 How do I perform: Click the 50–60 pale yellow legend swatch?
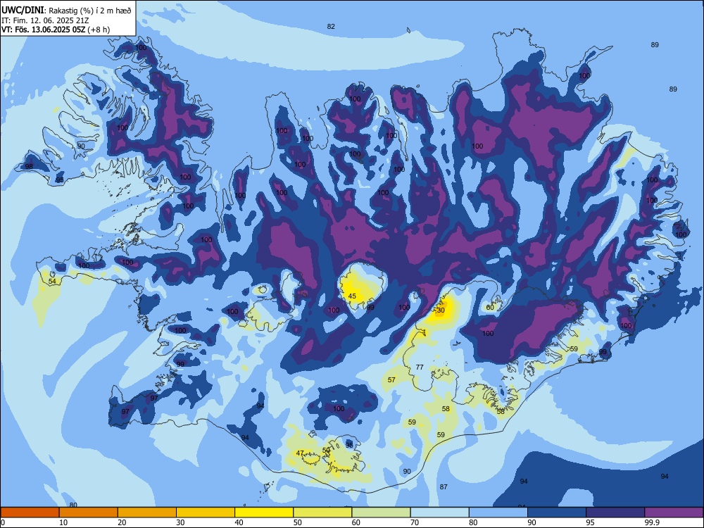(322, 513)
